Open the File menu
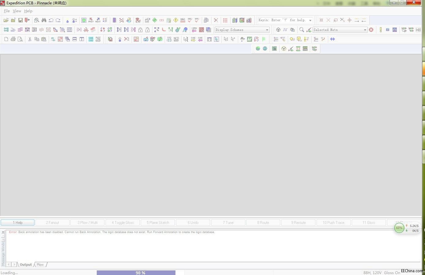This screenshot has width=425, height=275. (7, 11)
